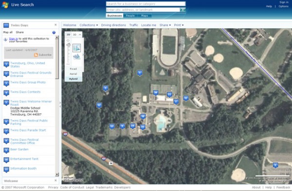The image size is (292, 191).
Task: Click the Twins Days collection icon
Action: click(6, 25)
